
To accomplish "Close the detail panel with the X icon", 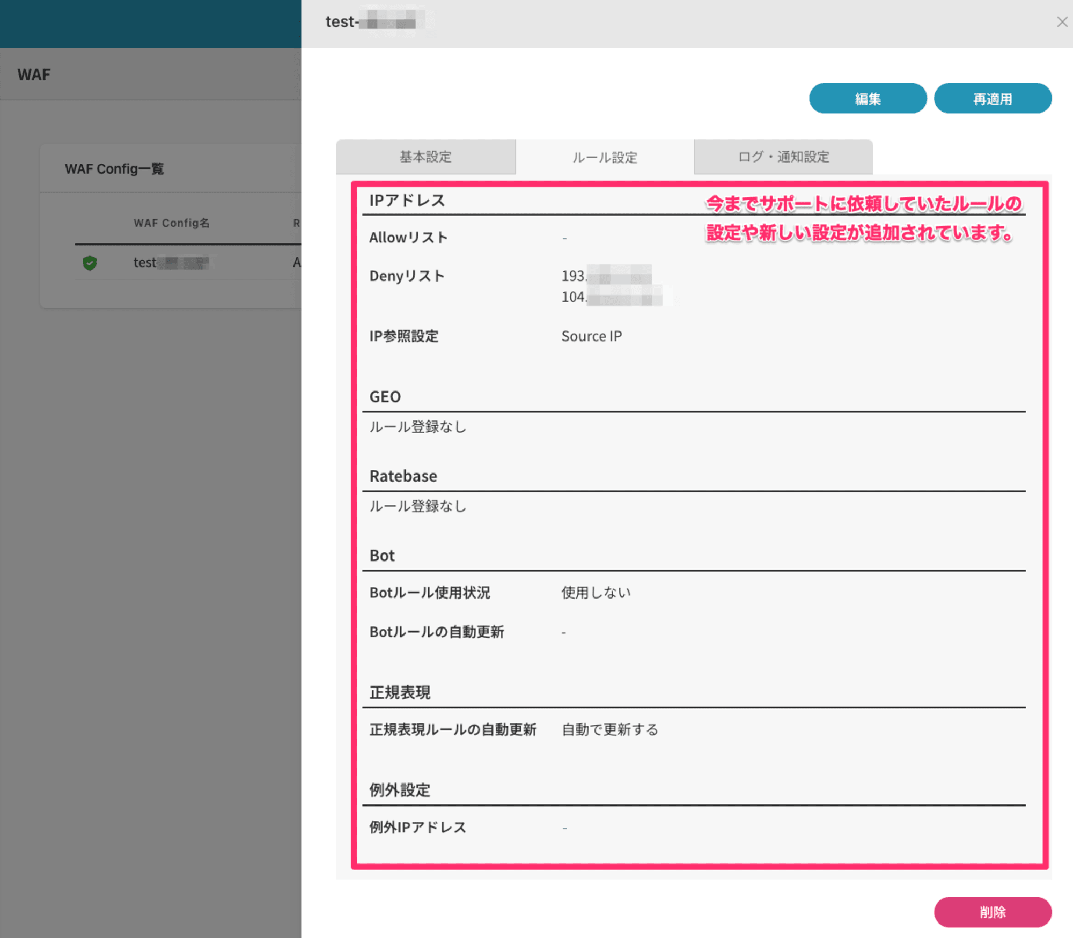I will 1062,22.
